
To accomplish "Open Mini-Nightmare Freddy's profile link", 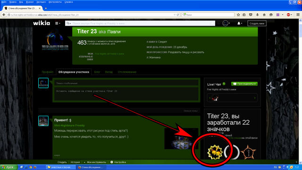I will (x=69, y=126).
